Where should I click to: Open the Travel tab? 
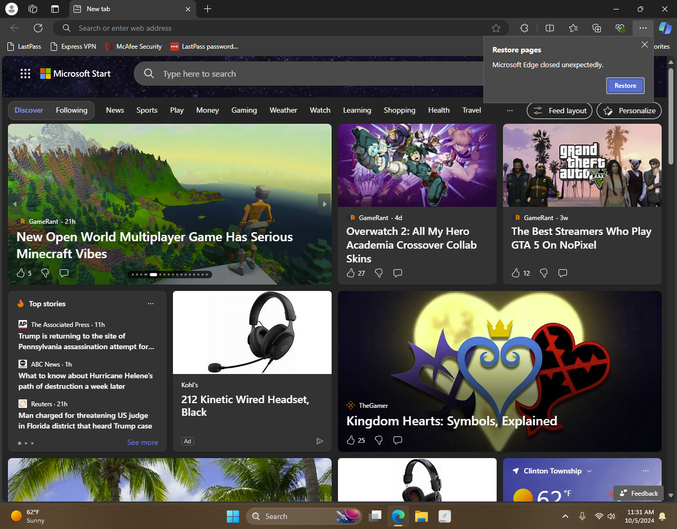[472, 110]
